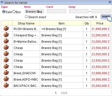Sort by Shop Name column header
This screenshot has width=112, height=96.
tap(26, 23)
